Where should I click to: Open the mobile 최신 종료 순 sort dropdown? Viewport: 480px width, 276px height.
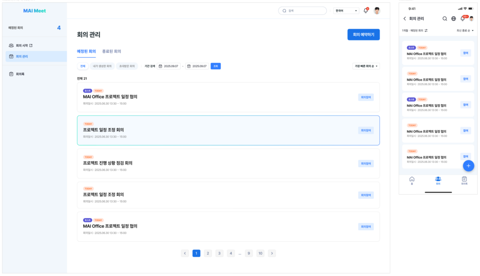click(465, 31)
